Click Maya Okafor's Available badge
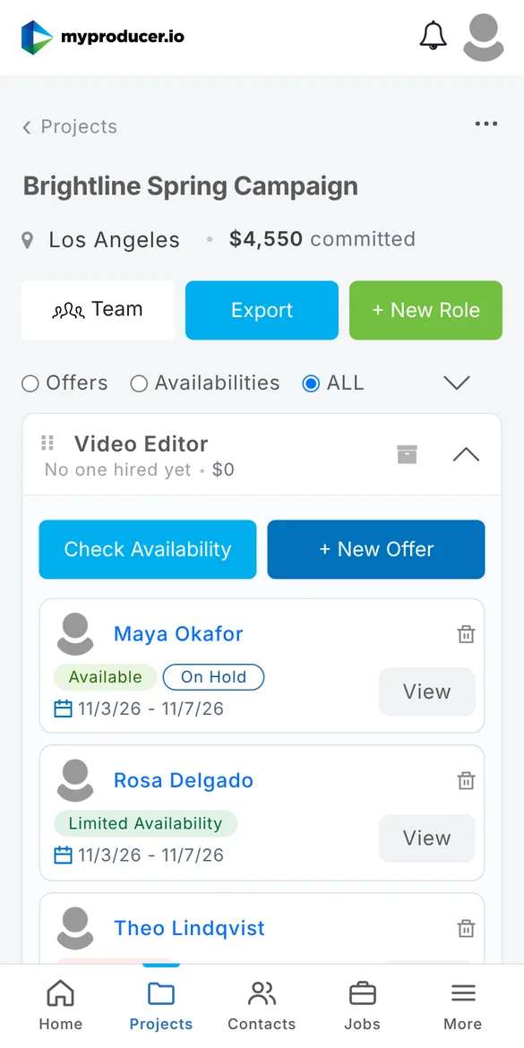 pyautogui.click(x=106, y=677)
